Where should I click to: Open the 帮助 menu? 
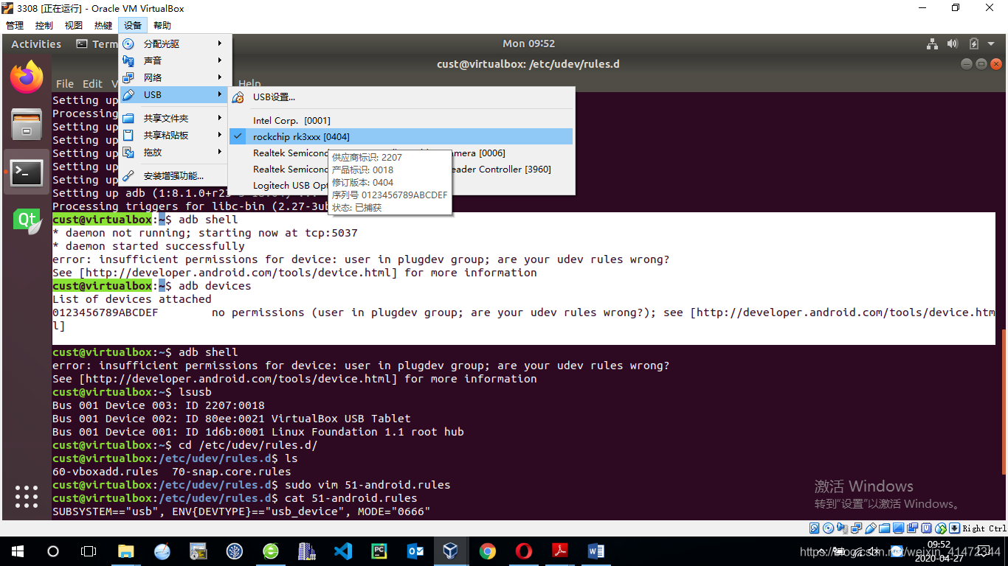tap(162, 26)
